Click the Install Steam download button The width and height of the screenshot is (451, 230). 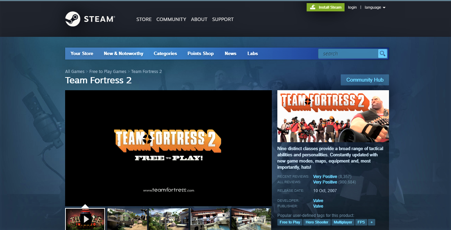coord(326,7)
